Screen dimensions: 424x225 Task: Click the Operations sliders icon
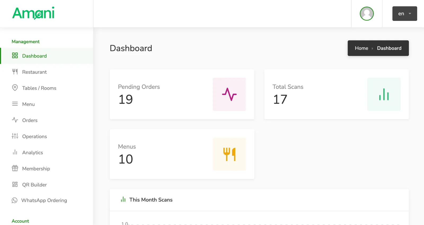point(15,136)
